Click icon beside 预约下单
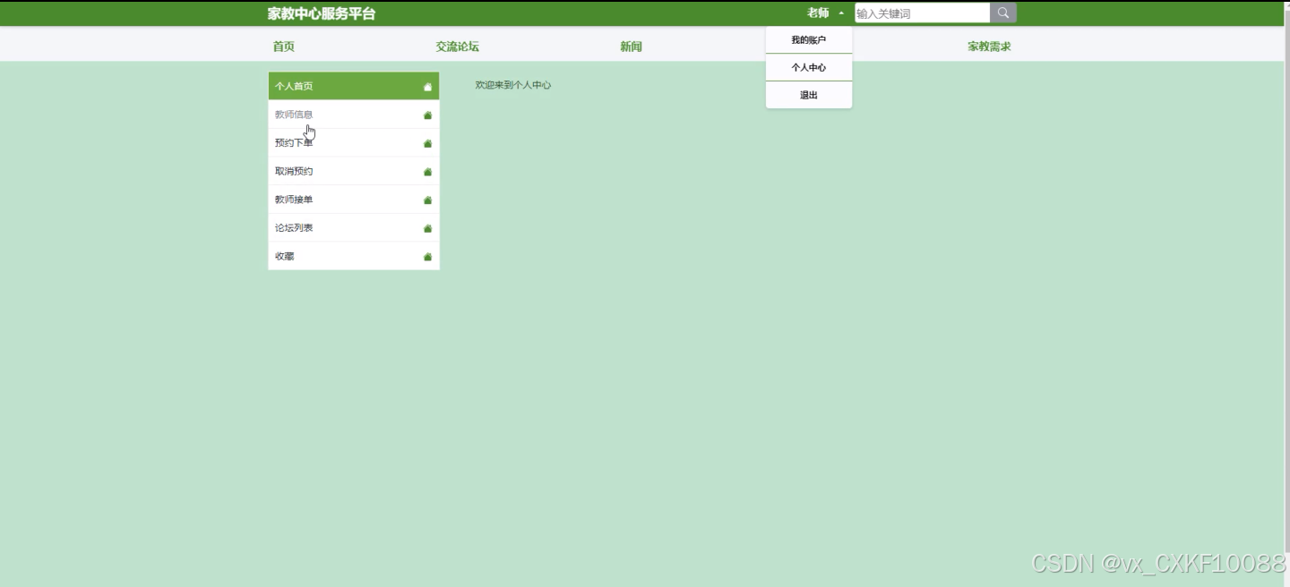The image size is (1290, 587). pos(427,143)
